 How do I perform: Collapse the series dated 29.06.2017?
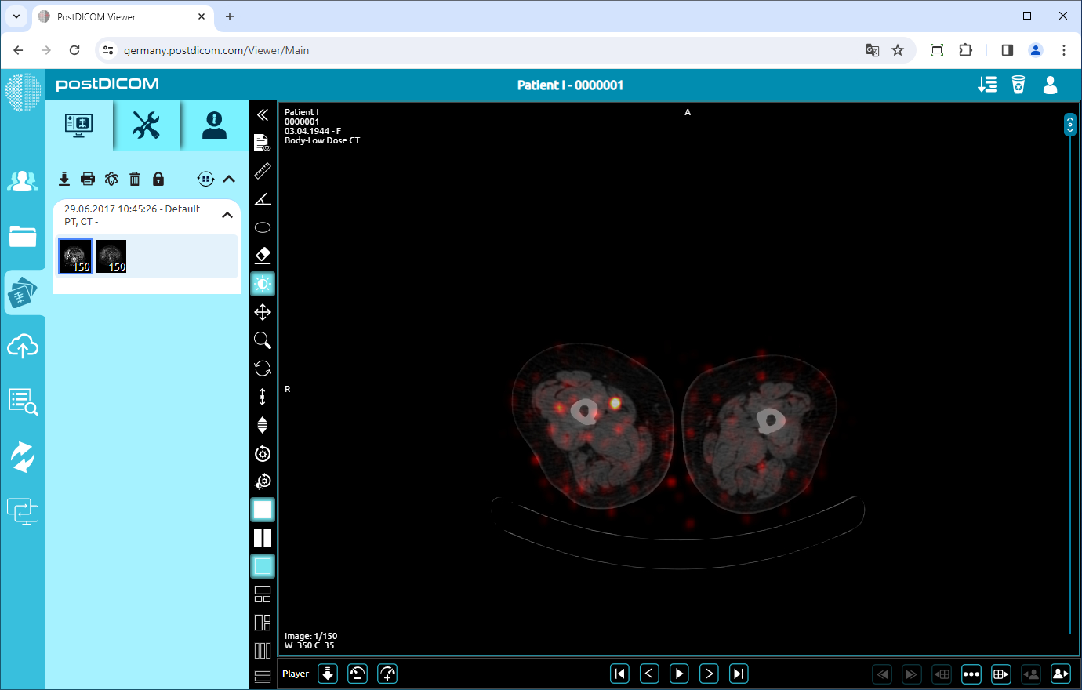227,214
